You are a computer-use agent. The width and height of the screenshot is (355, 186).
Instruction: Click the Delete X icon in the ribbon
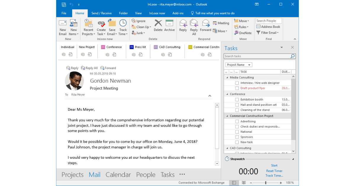click(158, 23)
